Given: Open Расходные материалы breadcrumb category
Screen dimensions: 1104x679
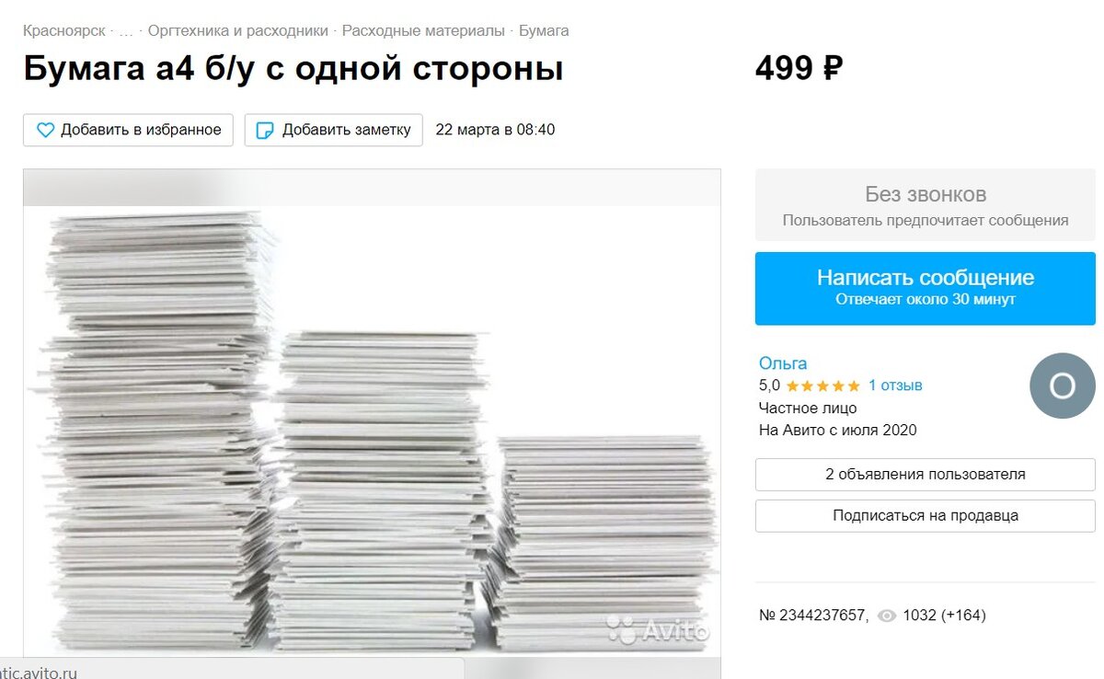Looking at the screenshot, I should pyautogui.click(x=423, y=30).
